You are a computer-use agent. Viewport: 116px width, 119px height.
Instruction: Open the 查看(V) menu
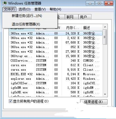40,9
